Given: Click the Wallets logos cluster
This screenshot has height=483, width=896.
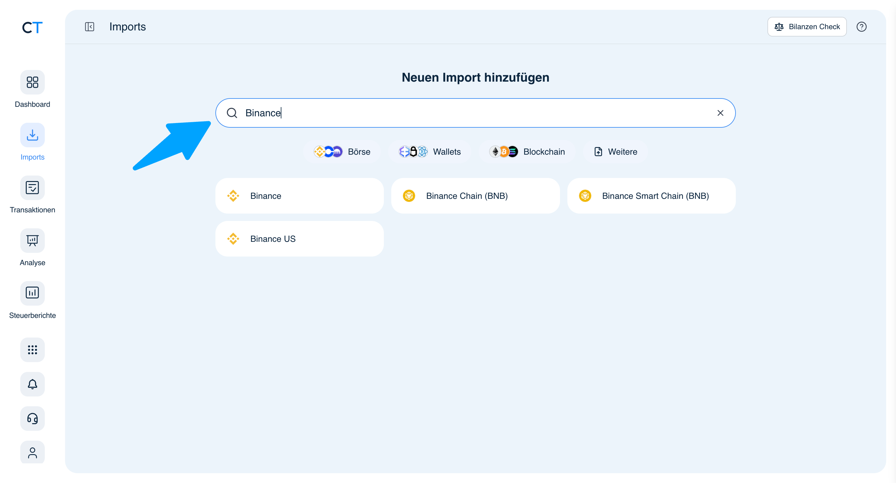Looking at the screenshot, I should 413,152.
